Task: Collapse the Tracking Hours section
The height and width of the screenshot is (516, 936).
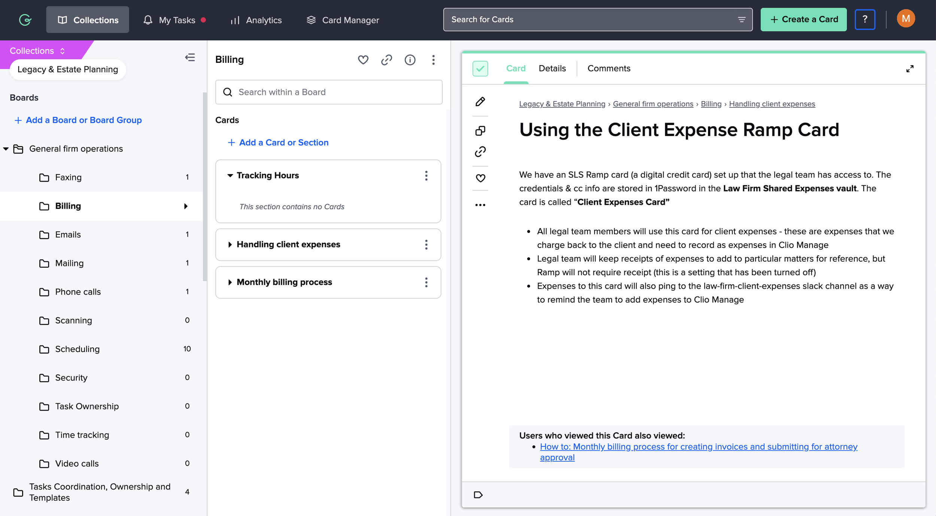Action: 230,175
